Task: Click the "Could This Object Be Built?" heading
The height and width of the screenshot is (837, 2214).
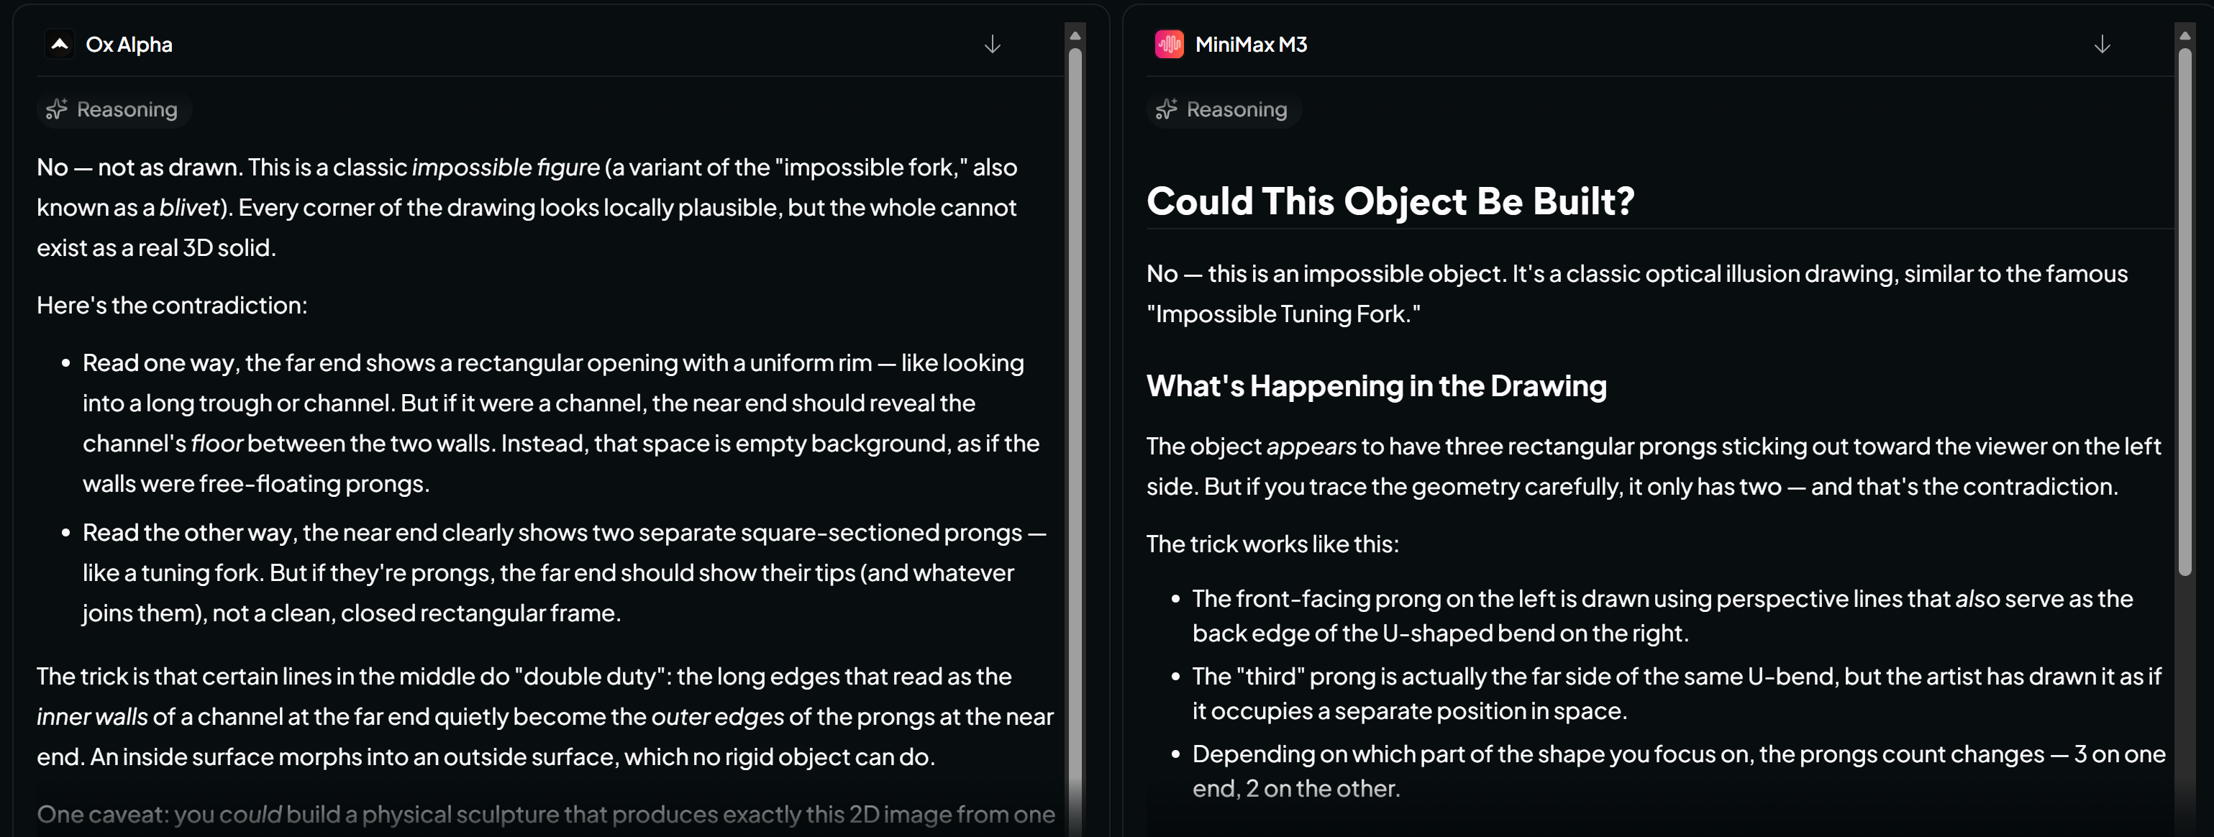Action: click(x=1390, y=201)
